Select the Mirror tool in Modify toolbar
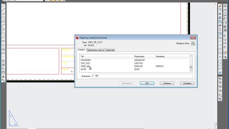 pyautogui.click(x=220, y=14)
